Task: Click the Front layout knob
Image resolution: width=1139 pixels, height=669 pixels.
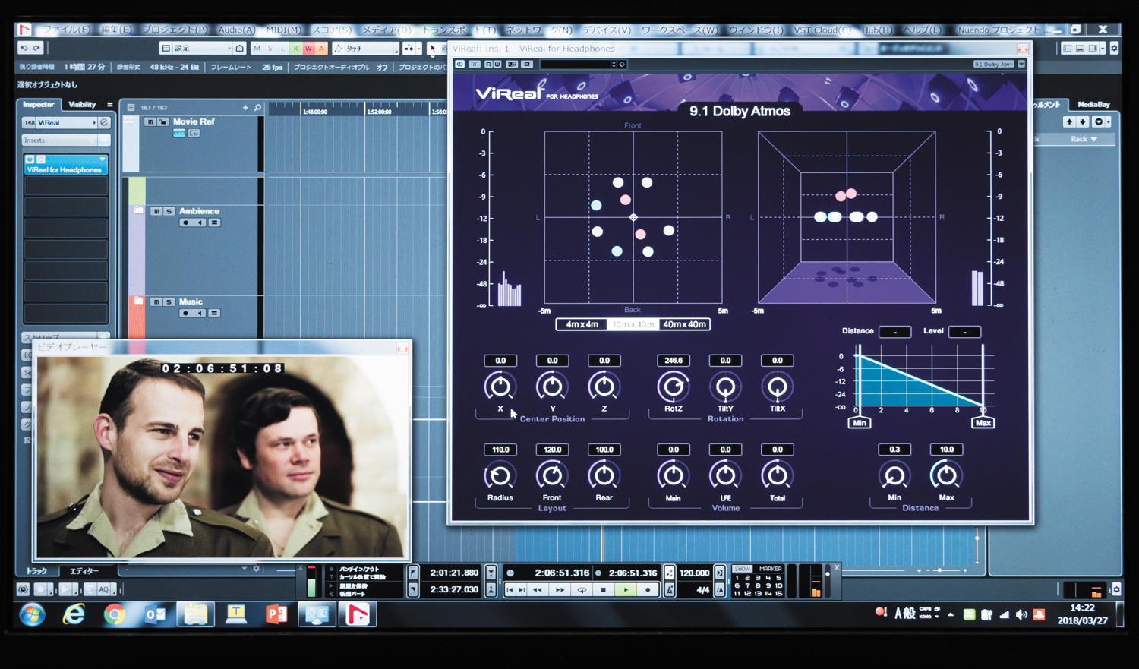Action: (552, 476)
